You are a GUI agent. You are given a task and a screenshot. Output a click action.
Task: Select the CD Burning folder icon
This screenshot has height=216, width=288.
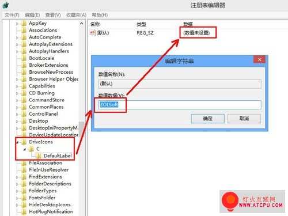coord(24,93)
